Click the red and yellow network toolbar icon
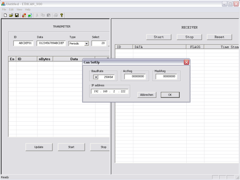The image size is (240, 180). point(24,15)
